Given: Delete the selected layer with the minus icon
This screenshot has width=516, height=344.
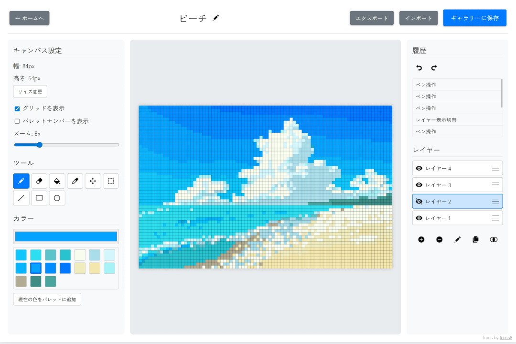Looking at the screenshot, I should [x=439, y=239].
